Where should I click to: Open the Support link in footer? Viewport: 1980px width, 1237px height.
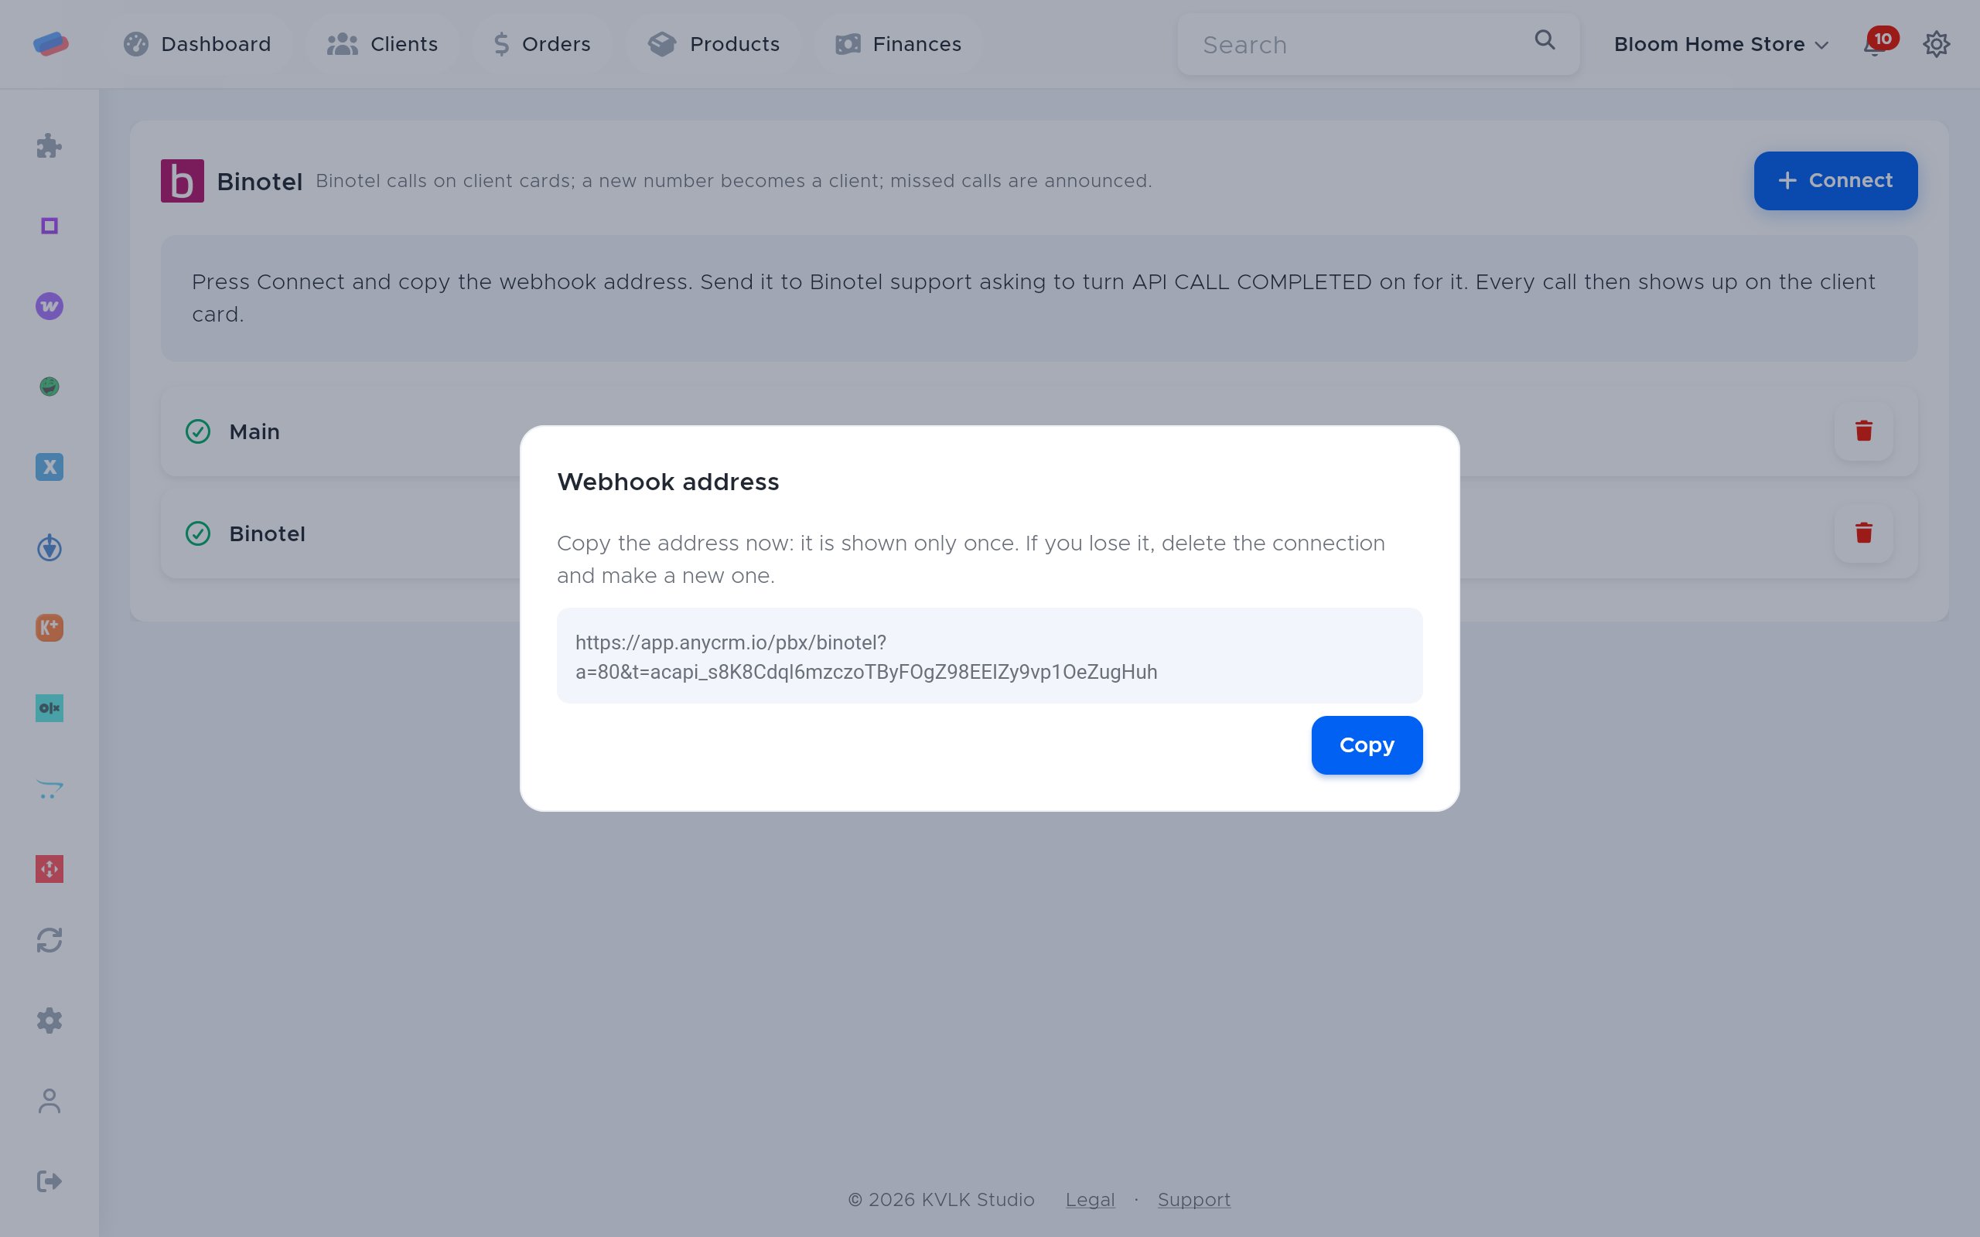(x=1193, y=1200)
